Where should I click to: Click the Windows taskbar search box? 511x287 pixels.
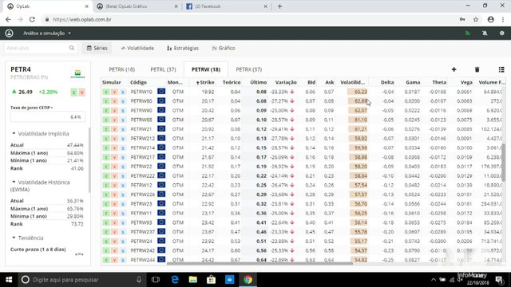pyautogui.click(x=81, y=280)
